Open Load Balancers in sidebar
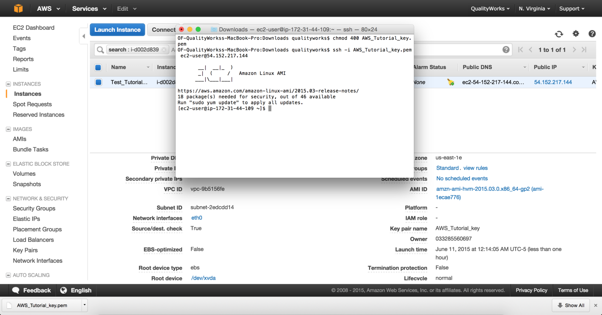This screenshot has height=315, width=602. (x=33, y=240)
